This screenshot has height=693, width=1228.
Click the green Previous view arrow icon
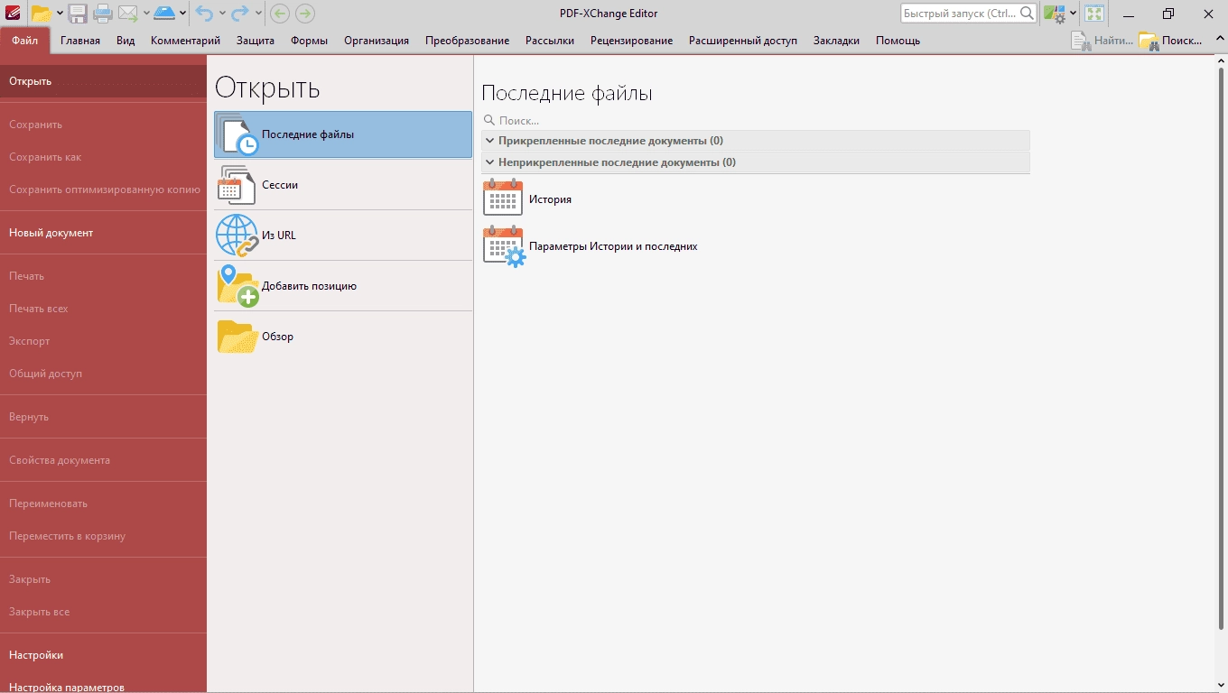point(280,13)
